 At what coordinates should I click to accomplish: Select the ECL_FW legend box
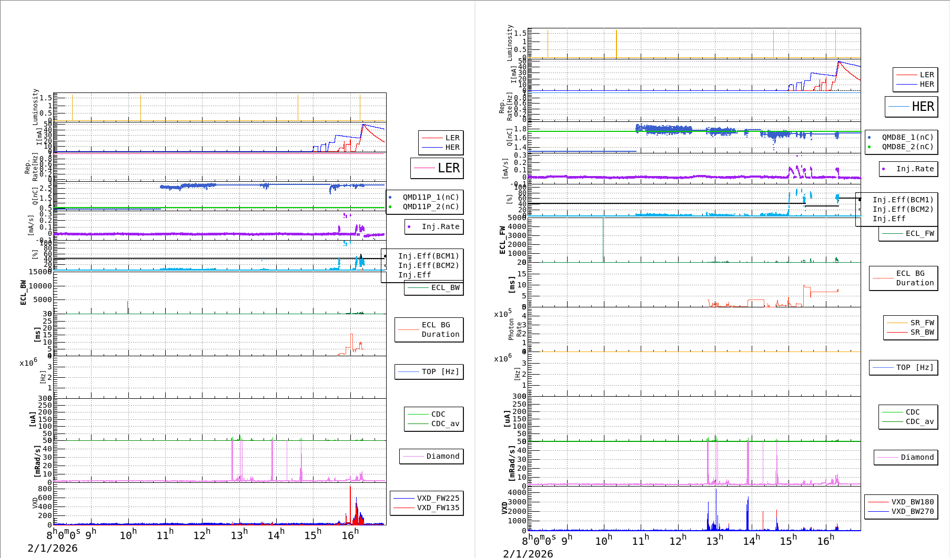pos(919,233)
